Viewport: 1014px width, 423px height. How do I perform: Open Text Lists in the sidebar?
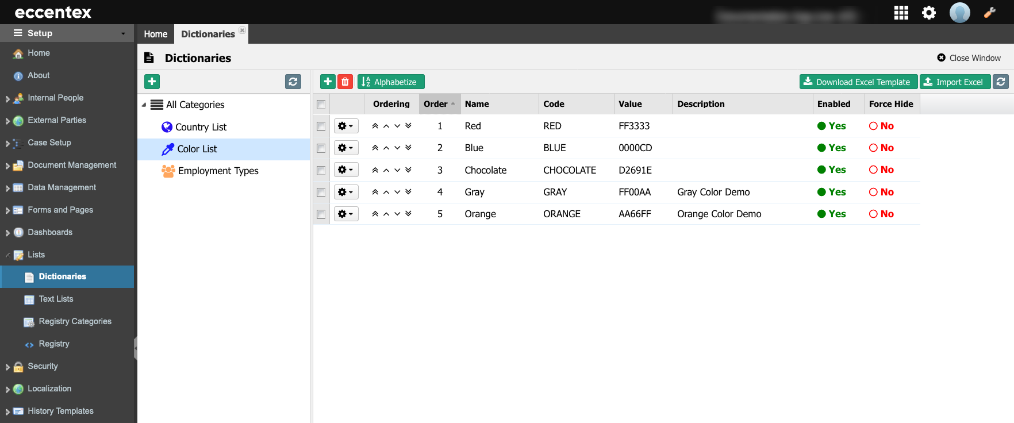[56, 299]
